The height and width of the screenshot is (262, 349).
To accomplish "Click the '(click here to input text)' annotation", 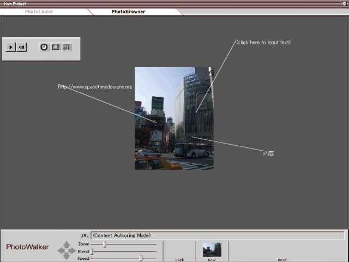I will point(263,43).
